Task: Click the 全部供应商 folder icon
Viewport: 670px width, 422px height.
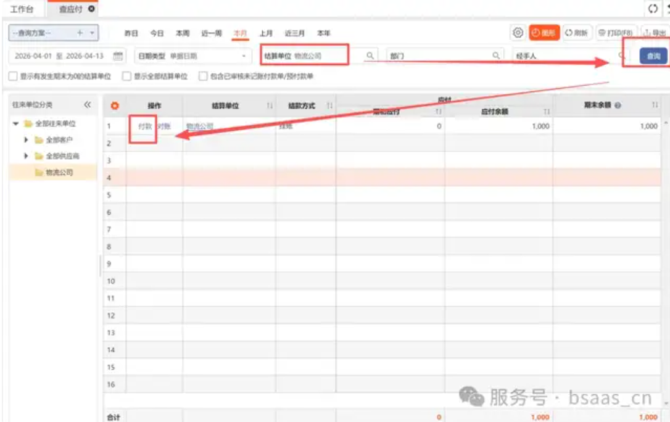Action: (39, 156)
